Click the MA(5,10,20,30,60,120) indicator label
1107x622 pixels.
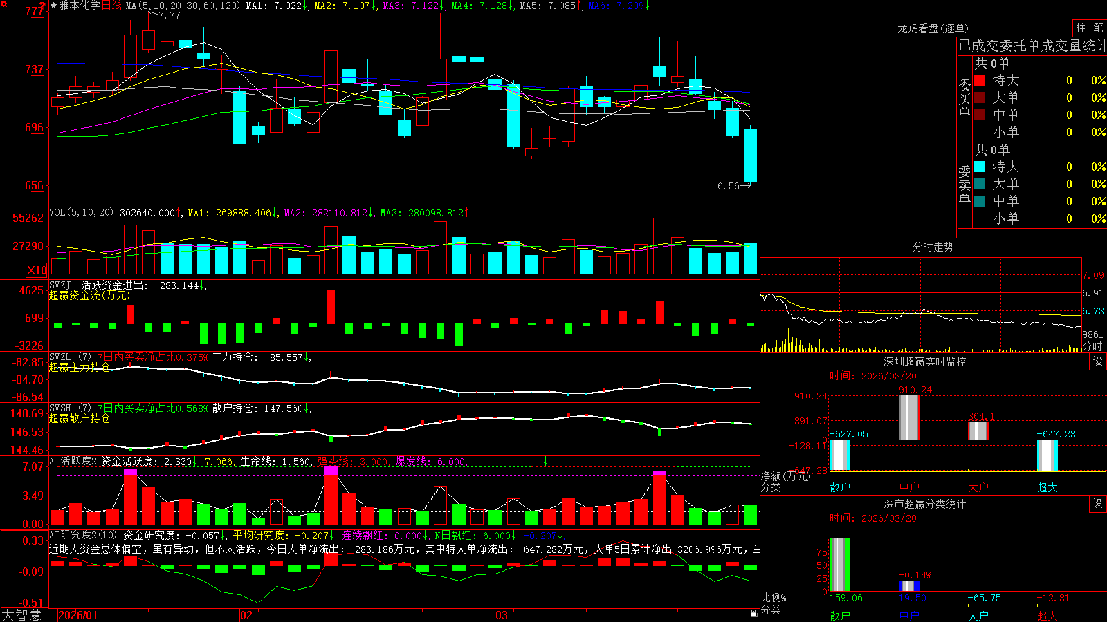point(183,6)
